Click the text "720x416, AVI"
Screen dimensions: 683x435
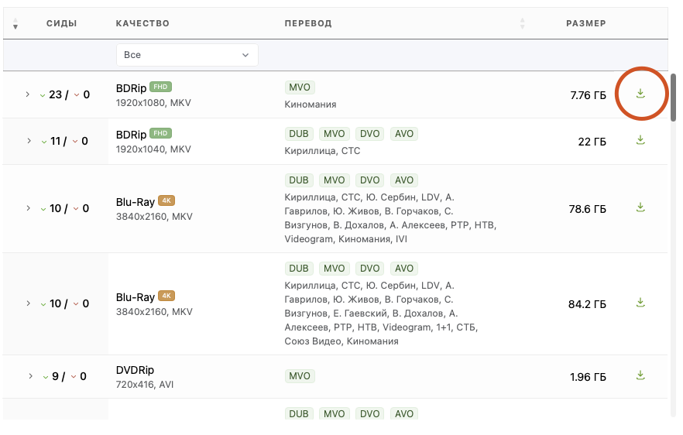(x=145, y=385)
